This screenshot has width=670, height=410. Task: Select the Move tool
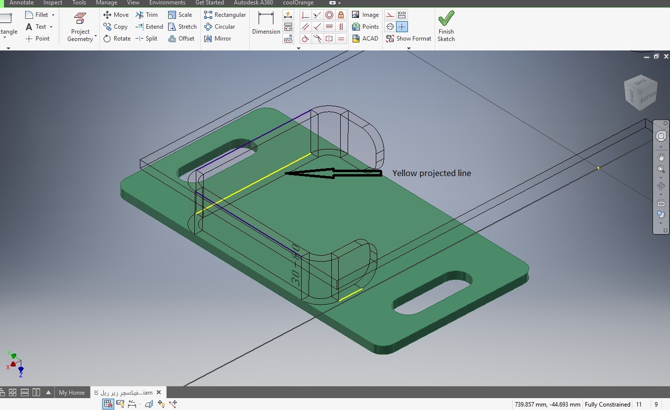(116, 15)
